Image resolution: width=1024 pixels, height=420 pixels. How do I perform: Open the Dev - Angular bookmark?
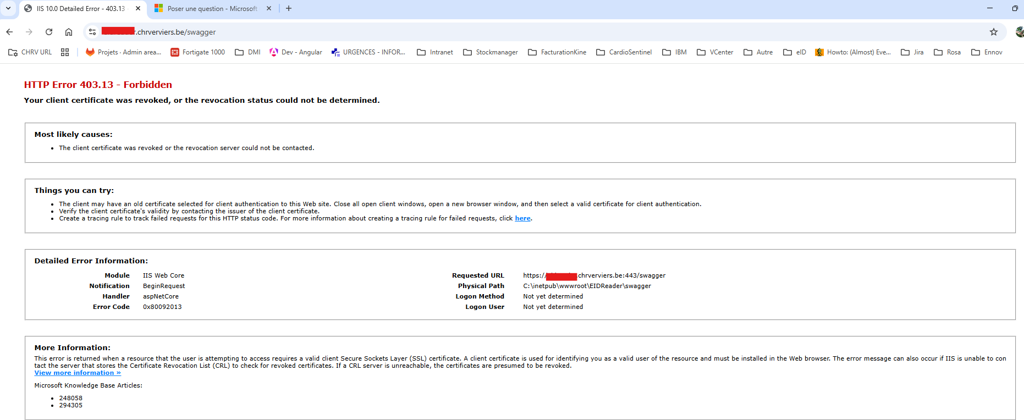click(x=296, y=52)
